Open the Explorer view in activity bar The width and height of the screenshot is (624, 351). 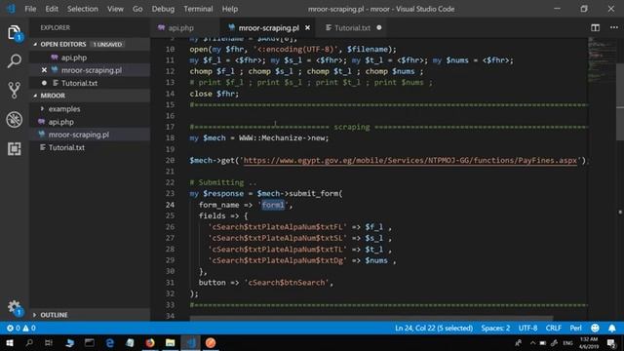[15, 33]
